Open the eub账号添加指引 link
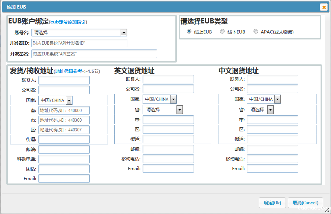Screen dimensions: 331x214 pos(68,22)
